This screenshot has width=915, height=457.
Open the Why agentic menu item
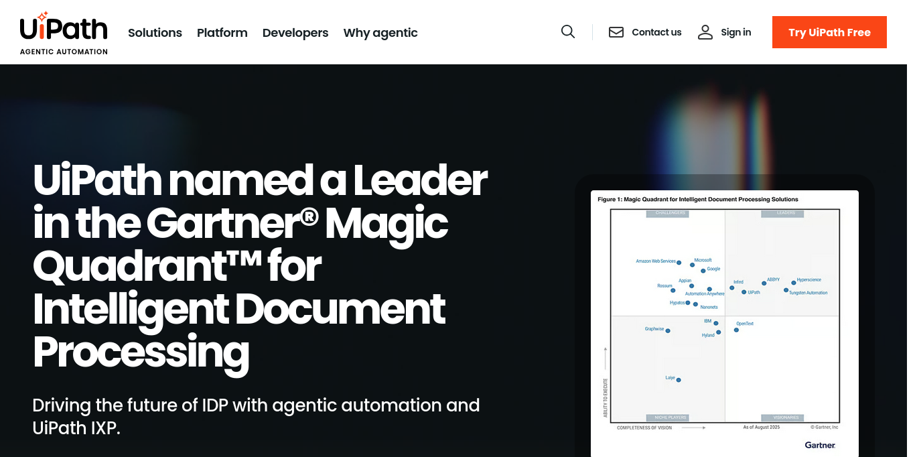tap(380, 33)
